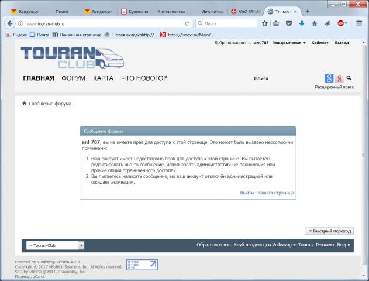Switch to VAG 6RU8 tab
The width and height of the screenshot is (369, 281).
(x=246, y=12)
